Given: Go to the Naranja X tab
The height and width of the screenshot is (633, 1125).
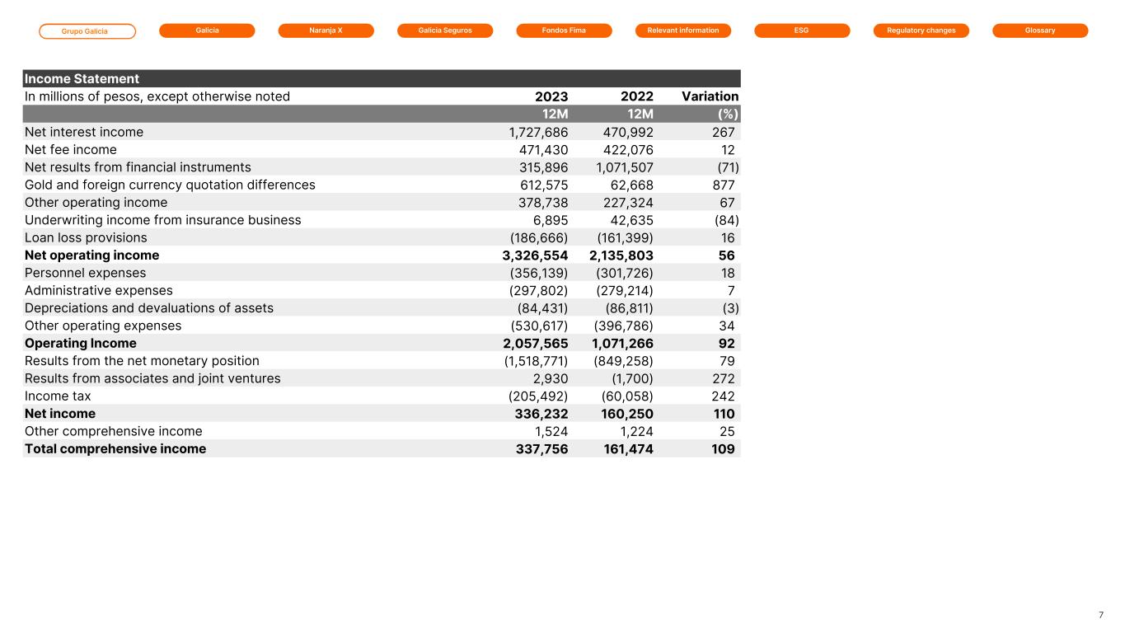Looking at the screenshot, I should (x=326, y=30).
